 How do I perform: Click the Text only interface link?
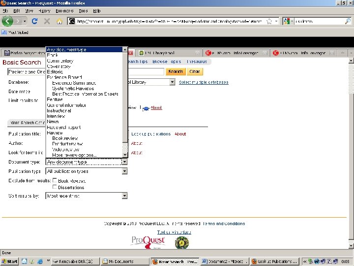click(174, 233)
